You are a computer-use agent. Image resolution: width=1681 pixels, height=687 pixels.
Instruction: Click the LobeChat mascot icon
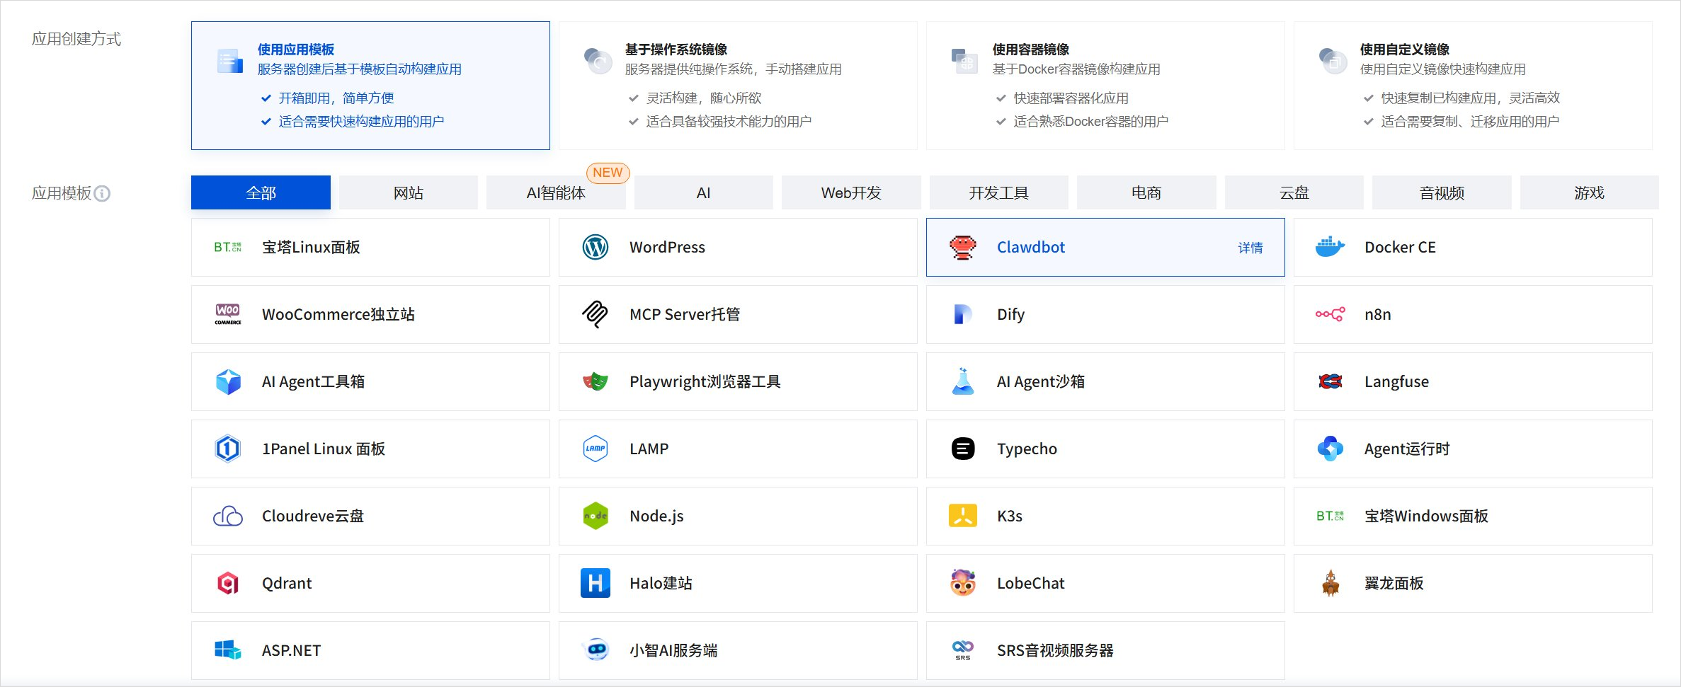[962, 583]
